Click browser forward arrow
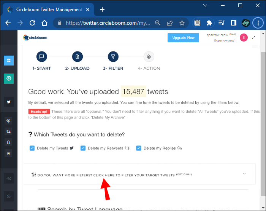 tap(20, 23)
